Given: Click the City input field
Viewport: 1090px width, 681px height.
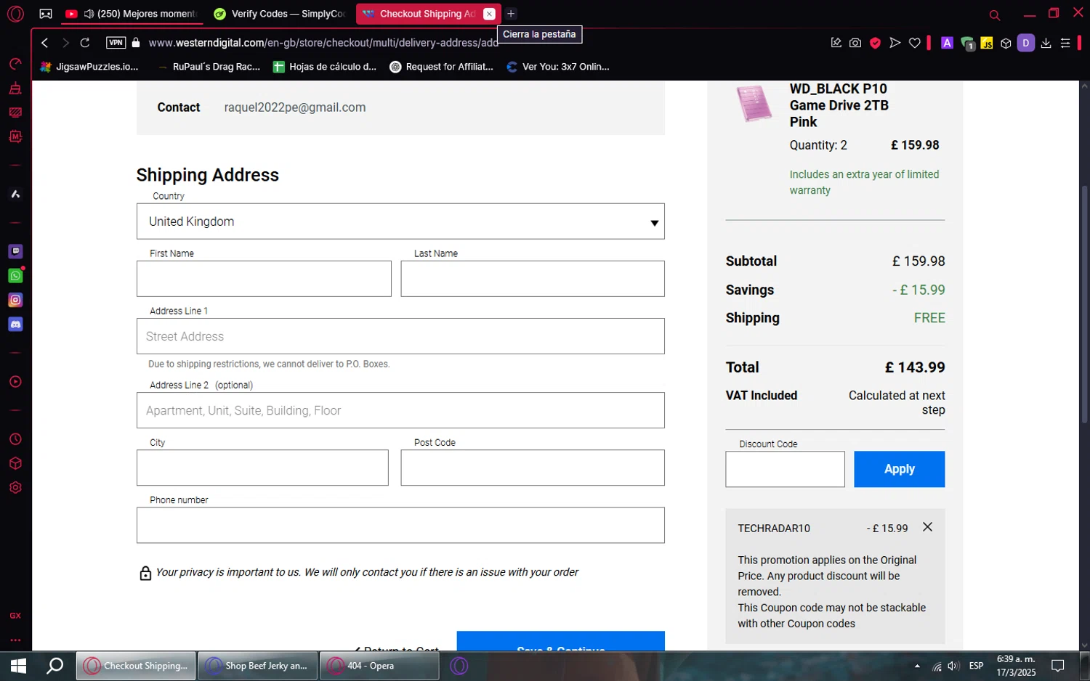Looking at the screenshot, I should pos(262,468).
